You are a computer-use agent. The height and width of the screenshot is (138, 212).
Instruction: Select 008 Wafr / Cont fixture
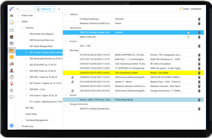(x=37, y=89)
